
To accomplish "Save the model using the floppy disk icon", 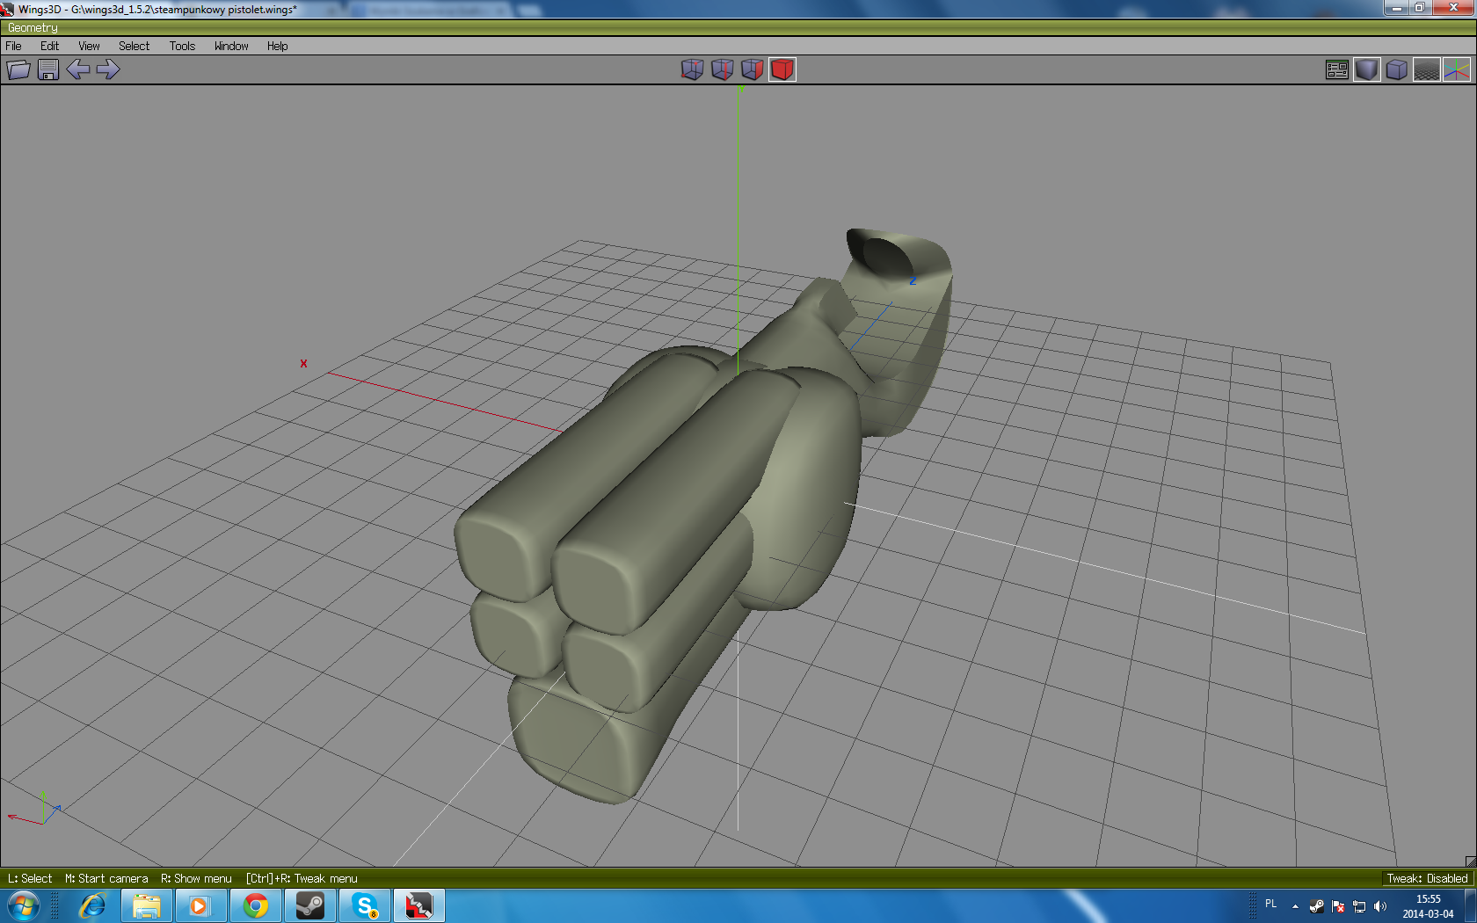I will (x=48, y=69).
